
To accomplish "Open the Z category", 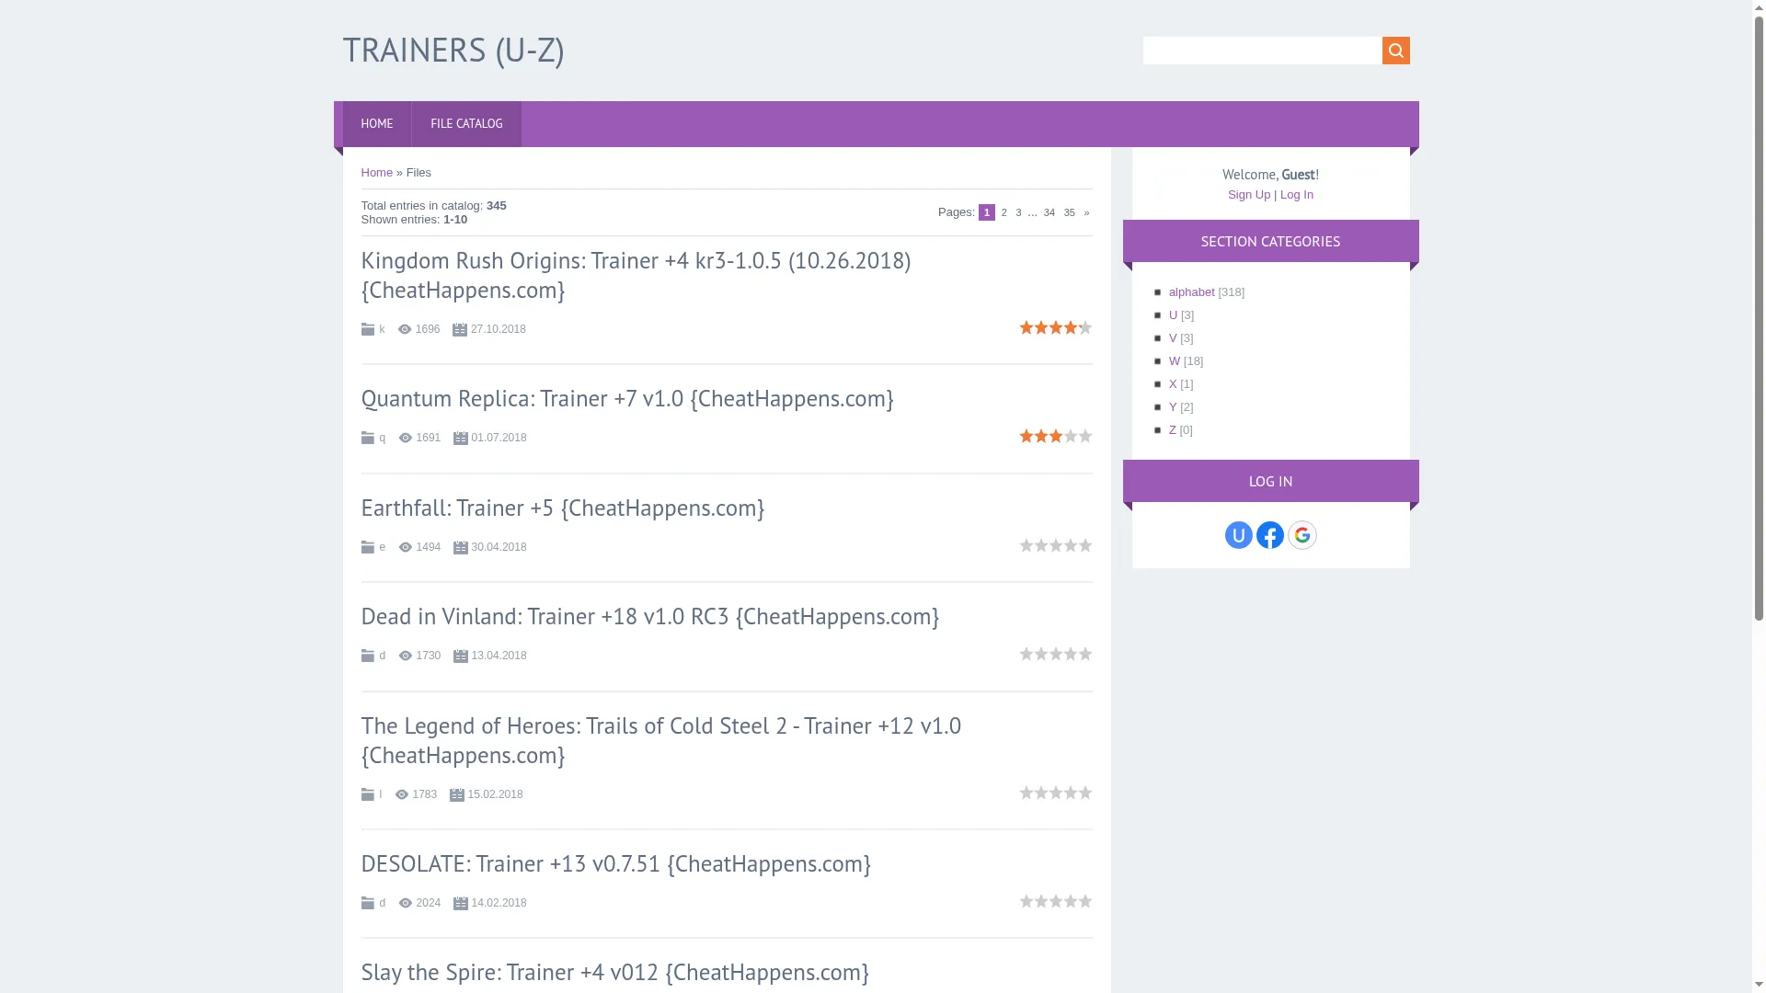I will tap(1173, 430).
